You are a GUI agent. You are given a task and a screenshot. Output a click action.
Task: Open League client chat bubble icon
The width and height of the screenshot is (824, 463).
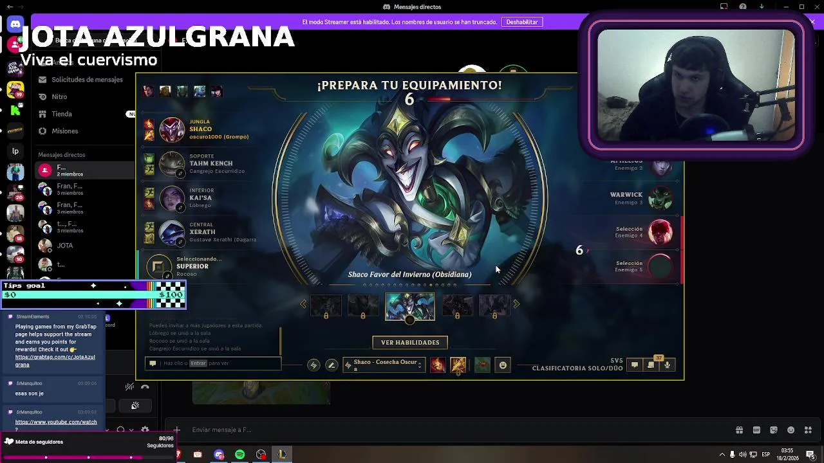coord(635,365)
